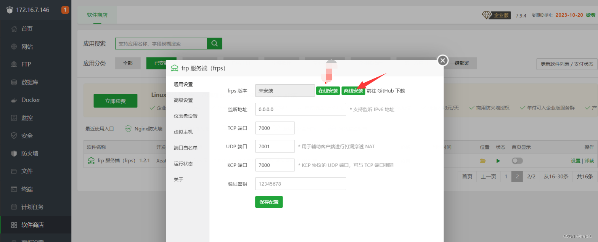Click the 续费 link in header
The height and width of the screenshot is (242, 598).
(x=590, y=15)
